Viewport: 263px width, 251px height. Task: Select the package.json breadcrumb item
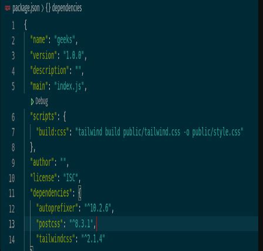[26, 8]
